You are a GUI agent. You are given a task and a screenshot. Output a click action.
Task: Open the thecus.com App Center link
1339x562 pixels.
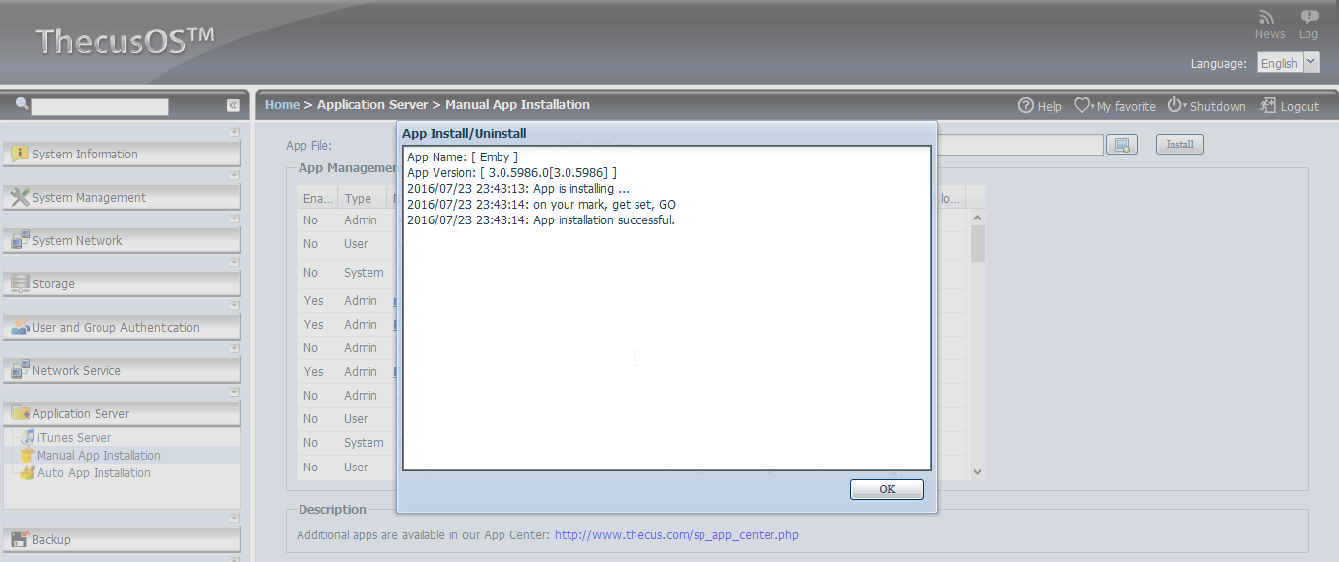click(x=676, y=535)
